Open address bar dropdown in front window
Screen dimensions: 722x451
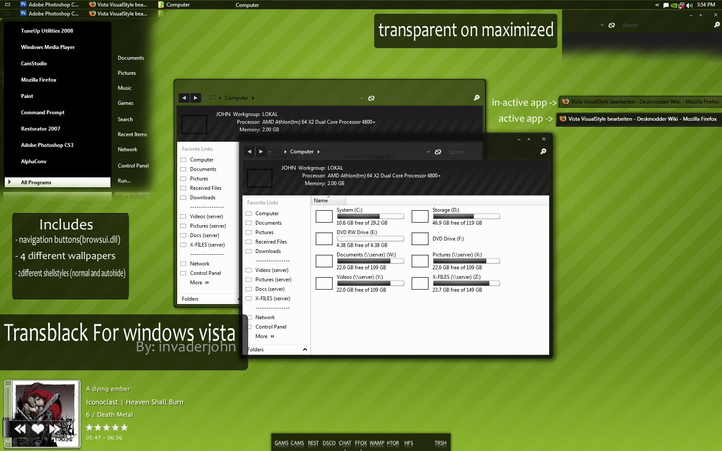tap(428, 152)
